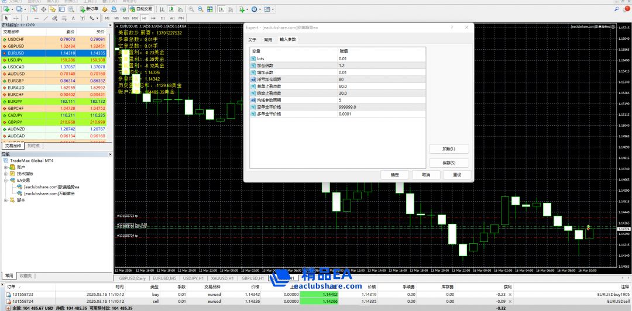The width and height of the screenshot is (632, 311).
Task: Click the 加载(L) load button
Action: (x=449, y=149)
